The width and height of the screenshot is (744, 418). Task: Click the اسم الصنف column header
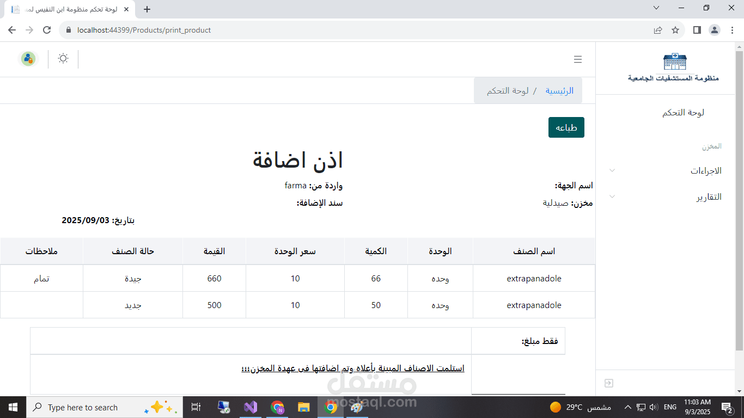pos(534,251)
